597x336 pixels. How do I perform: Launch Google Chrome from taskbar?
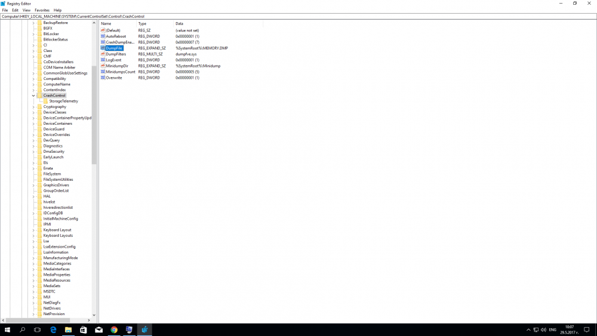(x=114, y=330)
